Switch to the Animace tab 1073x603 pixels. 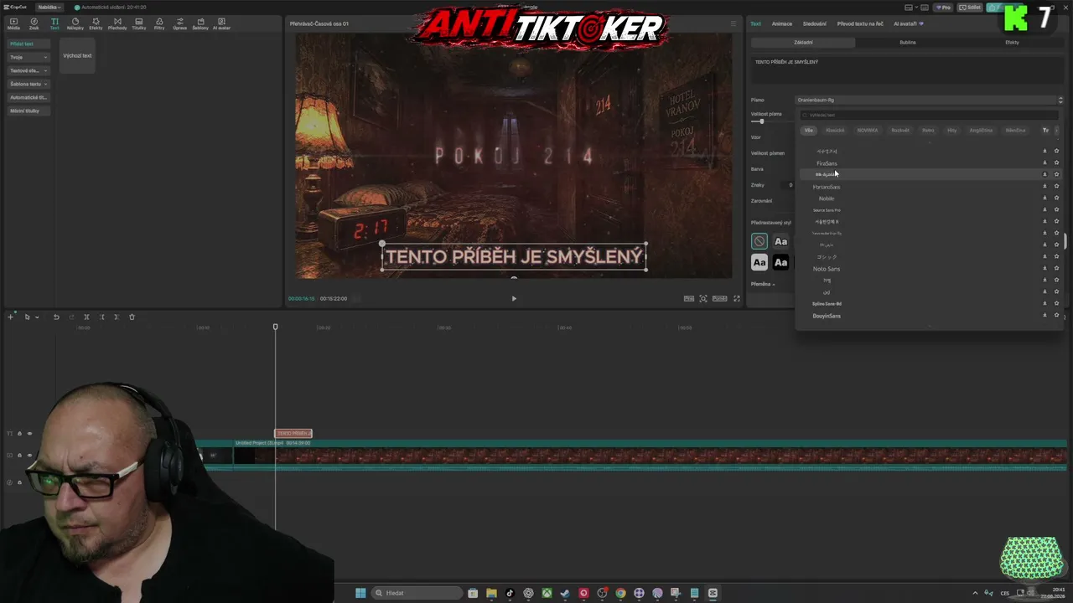[781, 23]
